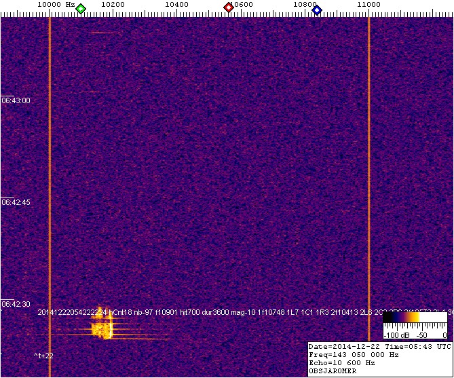Image resolution: width=454 pixels, height=378 pixels.
Task: Click the right orange vertical carrier line
Action: (368, 170)
